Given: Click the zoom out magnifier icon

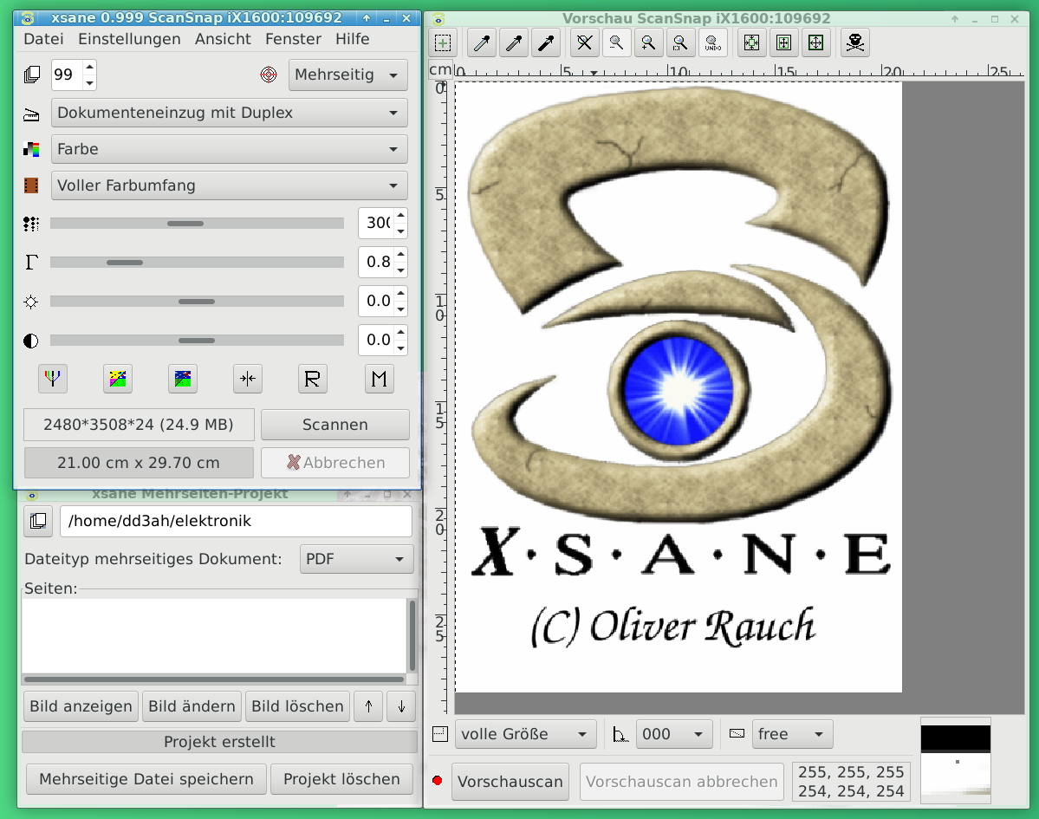Looking at the screenshot, I should [616, 43].
